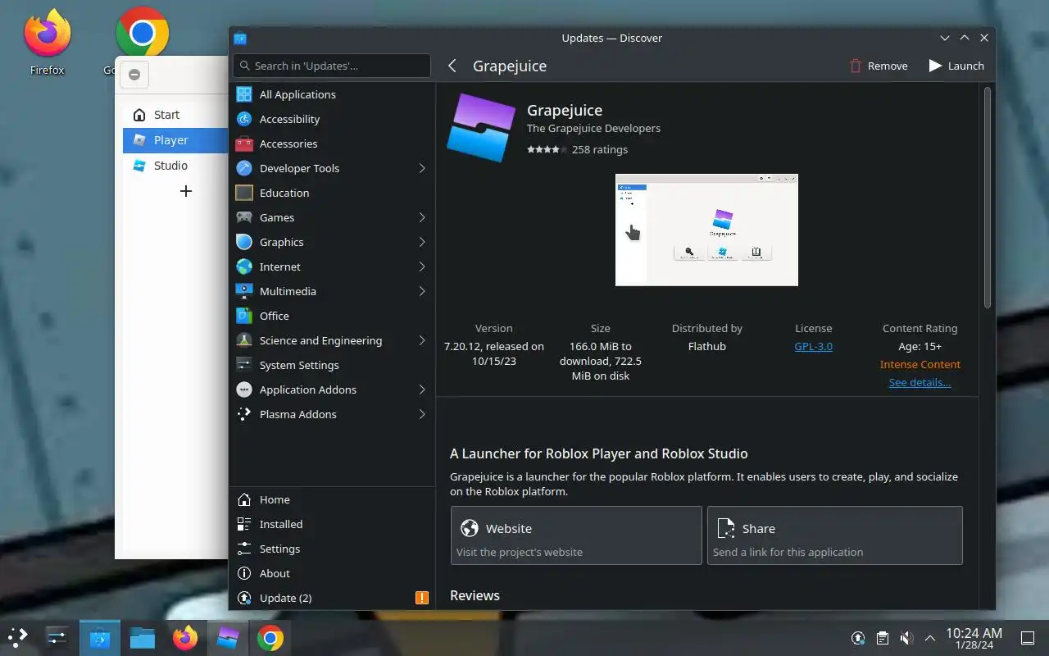Expand the Games subcategories arrow
The image size is (1049, 656).
[x=422, y=217]
